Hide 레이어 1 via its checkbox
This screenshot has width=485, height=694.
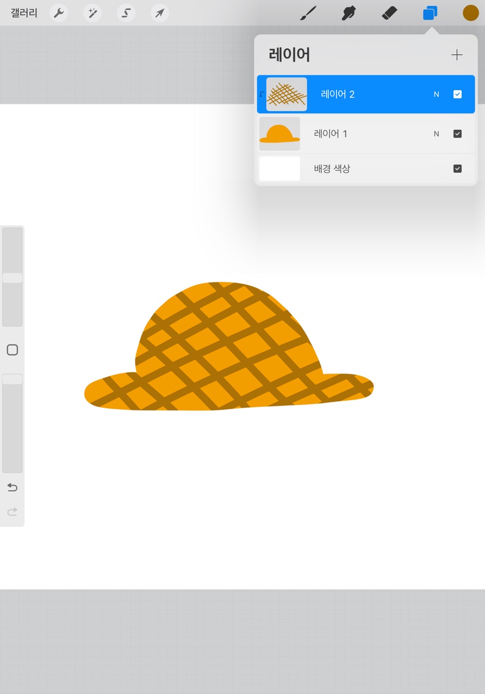click(457, 134)
